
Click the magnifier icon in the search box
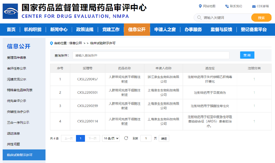pyautogui.click(x=199, y=17)
